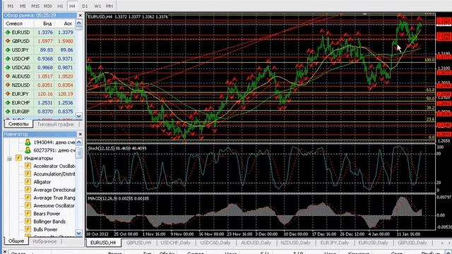Select EURCHF row in Market Watch
Screen dimensions: 452x254
(40, 102)
